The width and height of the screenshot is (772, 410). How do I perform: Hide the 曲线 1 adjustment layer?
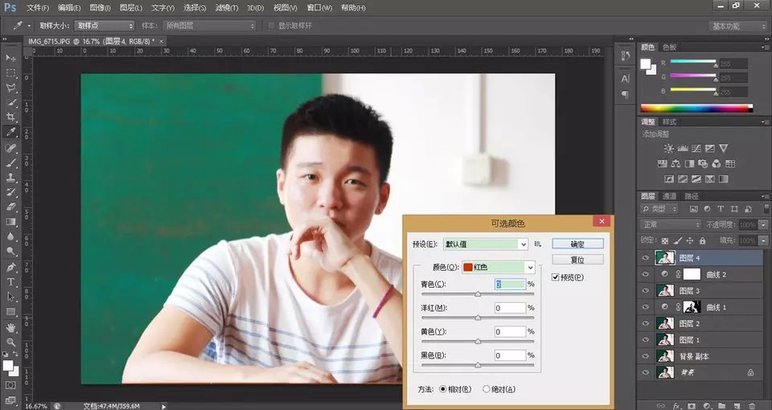point(646,306)
